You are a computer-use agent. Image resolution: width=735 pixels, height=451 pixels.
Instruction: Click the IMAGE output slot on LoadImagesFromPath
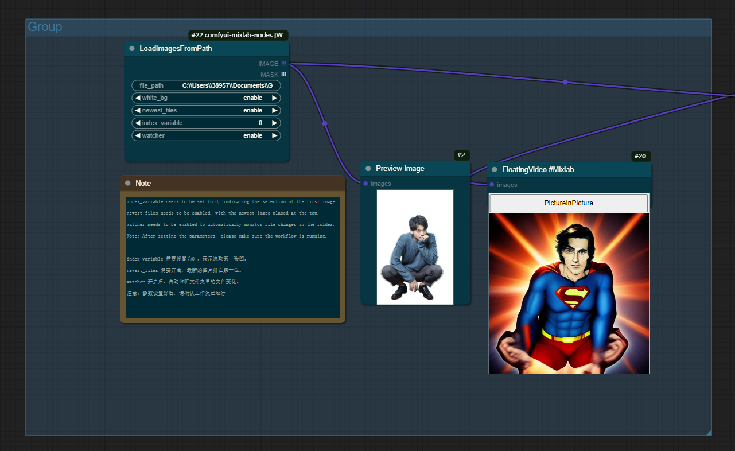283,64
